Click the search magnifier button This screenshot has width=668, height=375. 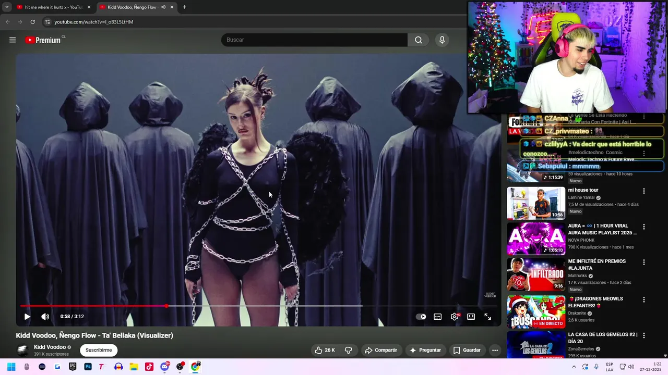pos(419,40)
